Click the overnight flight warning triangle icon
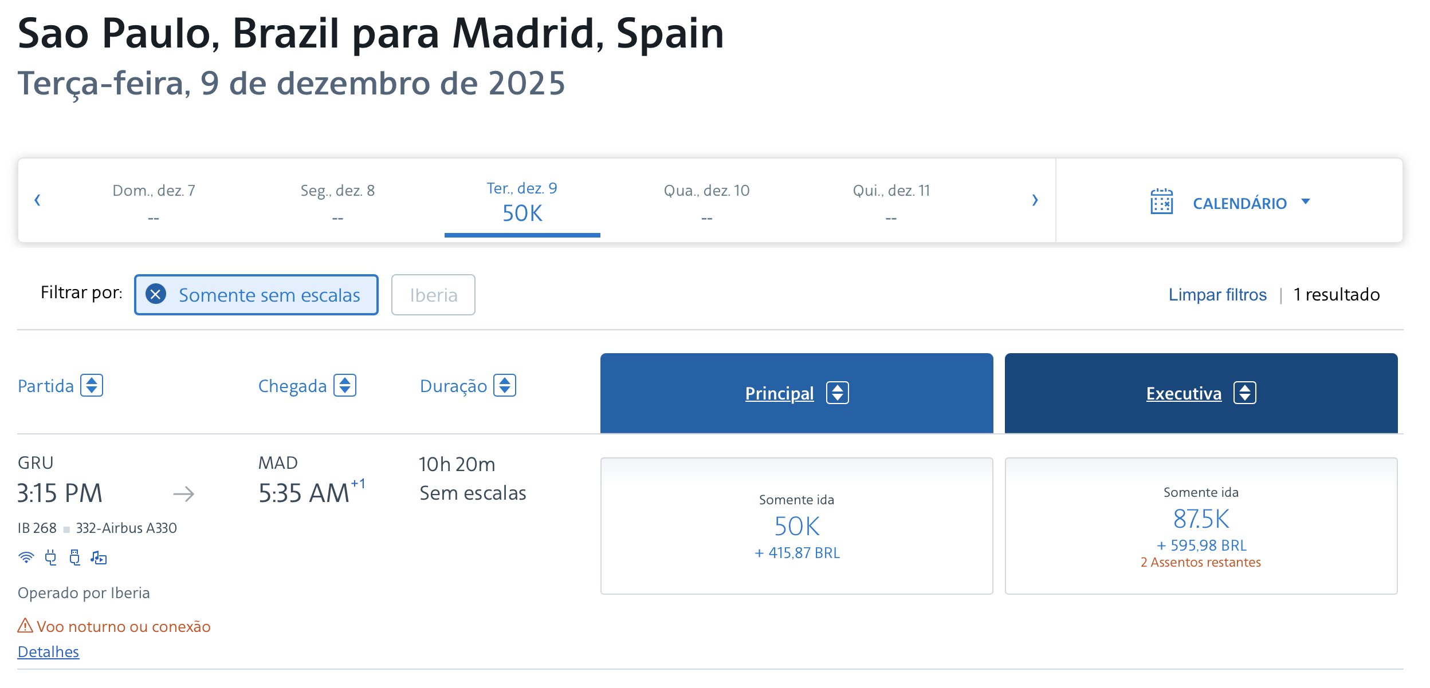 pyautogui.click(x=25, y=625)
